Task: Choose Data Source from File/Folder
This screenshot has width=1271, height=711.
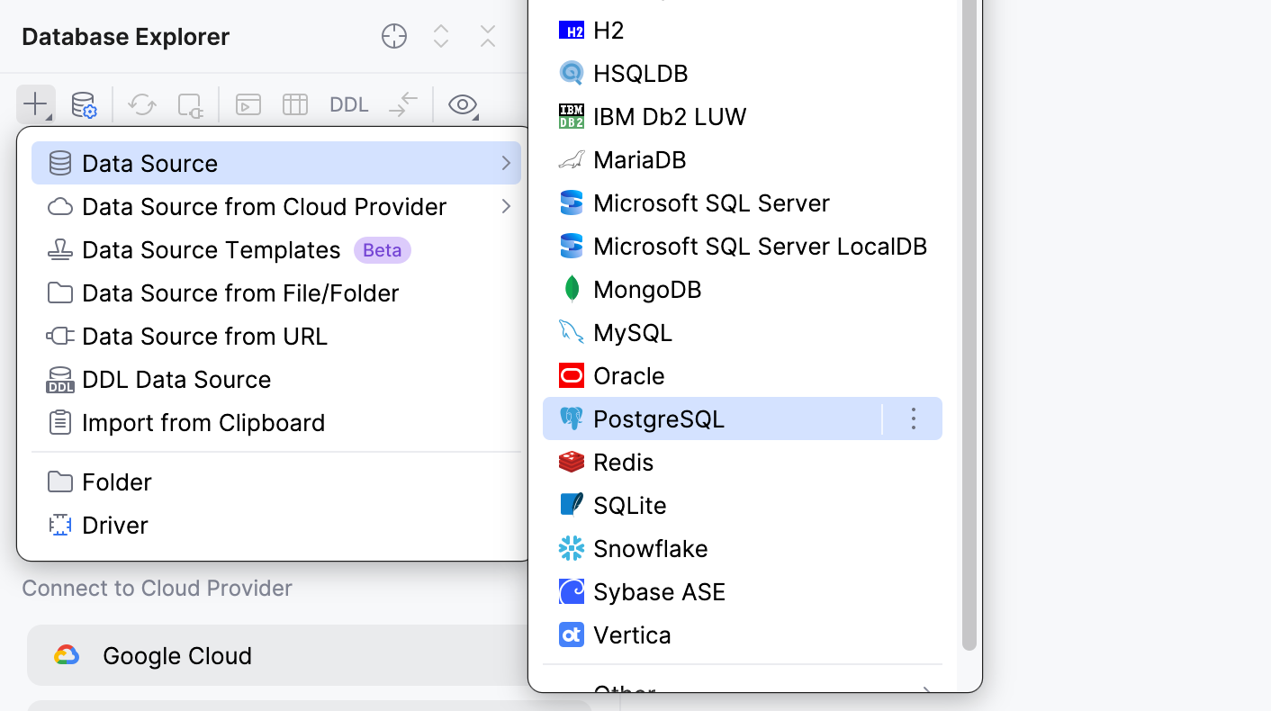Action: point(276,292)
